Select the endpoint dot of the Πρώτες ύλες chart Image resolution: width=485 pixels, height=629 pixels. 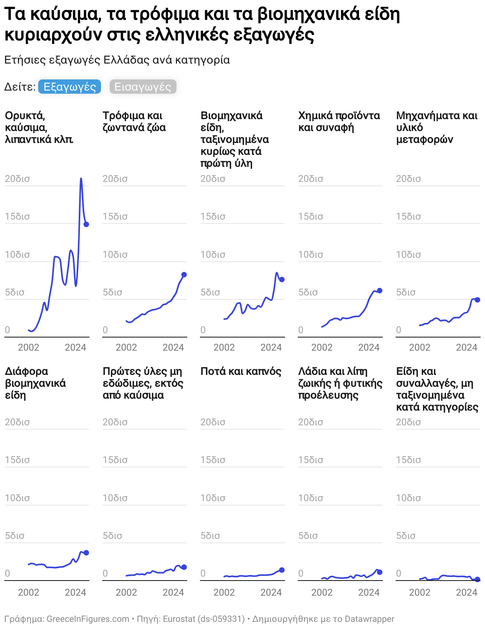(184, 567)
